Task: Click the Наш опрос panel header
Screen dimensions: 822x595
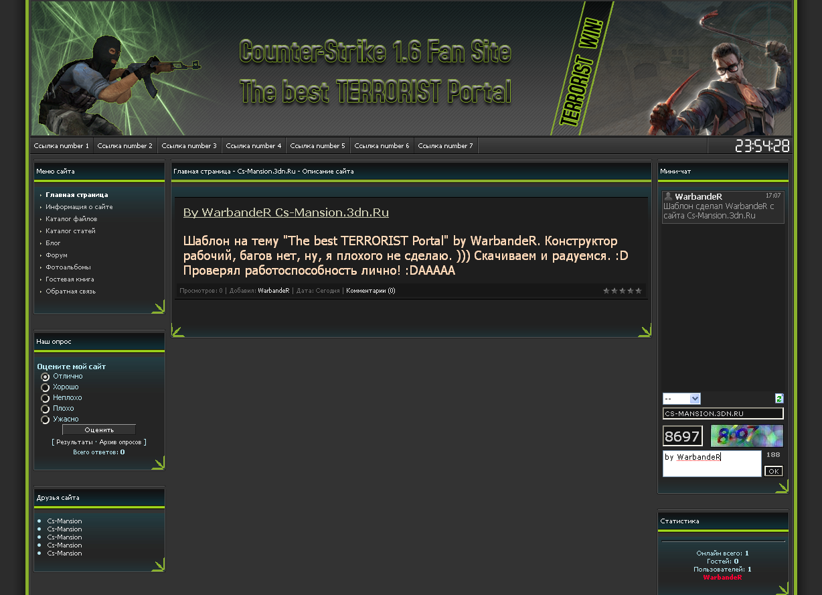Action: click(x=99, y=342)
